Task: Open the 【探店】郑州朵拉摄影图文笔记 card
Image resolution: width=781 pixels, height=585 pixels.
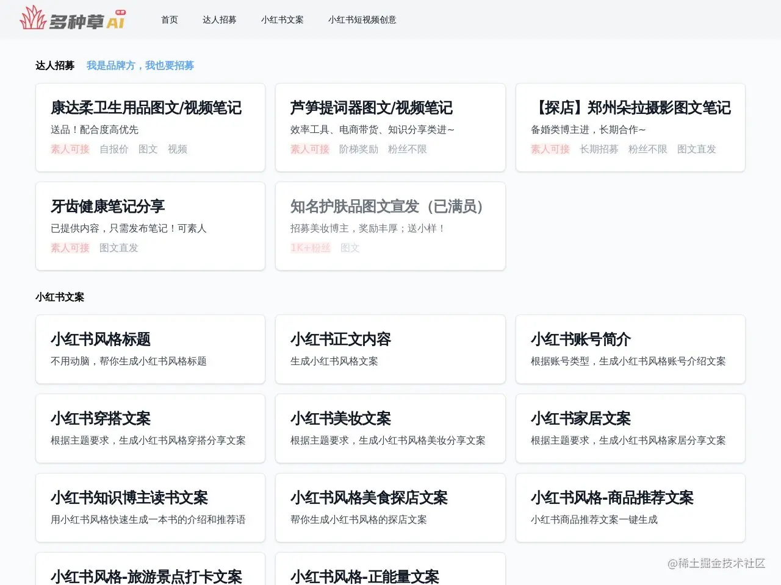Action: tap(630, 127)
